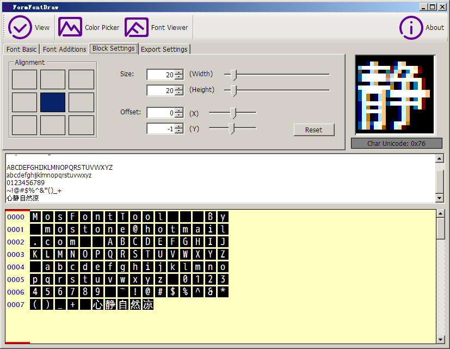Open the About info icon
The image size is (450, 349).
[411, 28]
